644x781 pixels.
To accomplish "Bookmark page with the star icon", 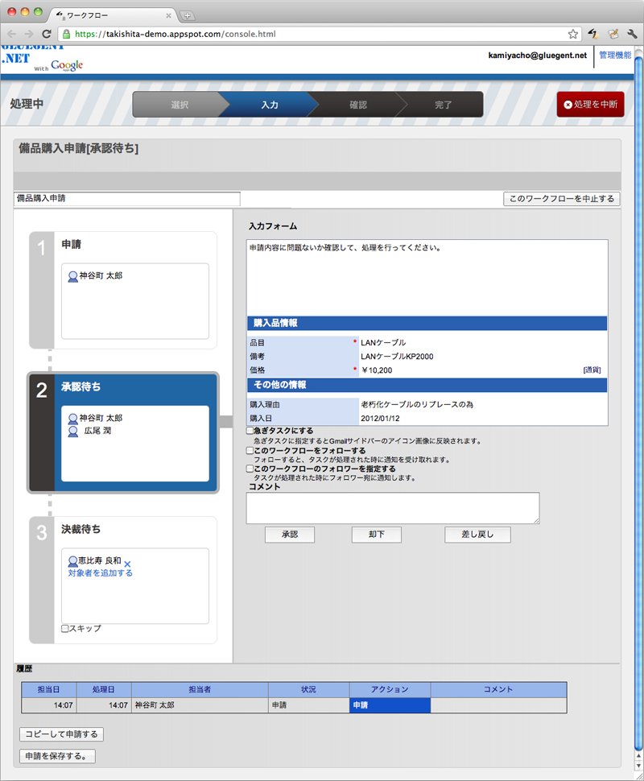I will [x=573, y=34].
